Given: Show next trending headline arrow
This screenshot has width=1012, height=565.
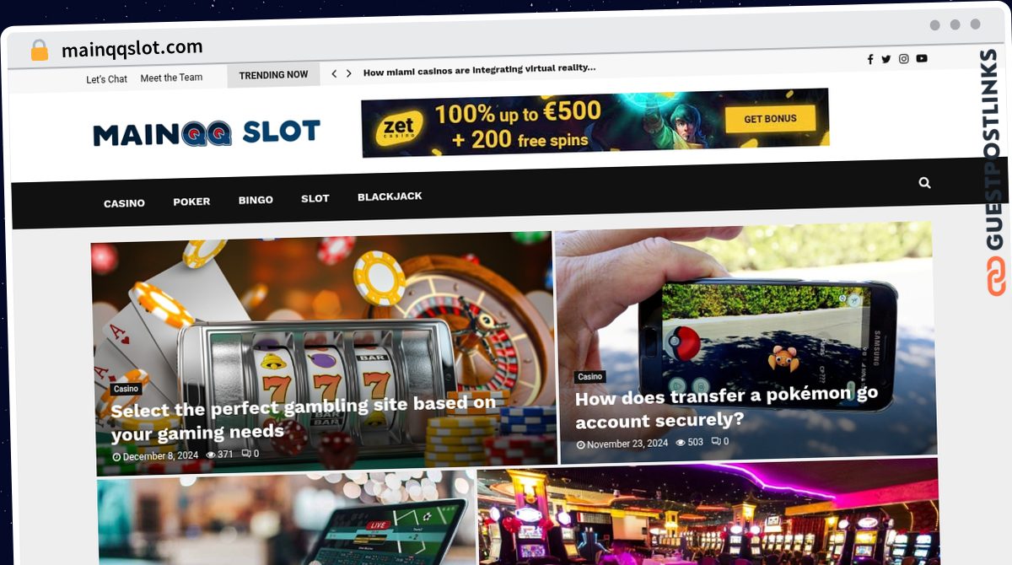Looking at the screenshot, I should pos(349,74).
